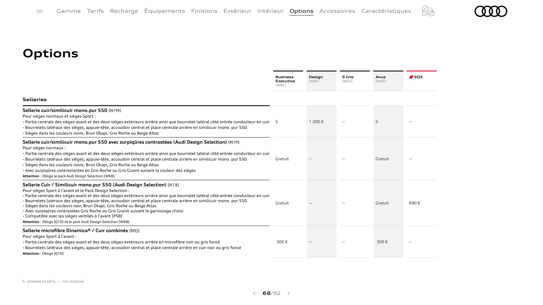
Task: Click 'Avec surpiqûres contrastantes en Gris Roche' line
Action: 109,171
